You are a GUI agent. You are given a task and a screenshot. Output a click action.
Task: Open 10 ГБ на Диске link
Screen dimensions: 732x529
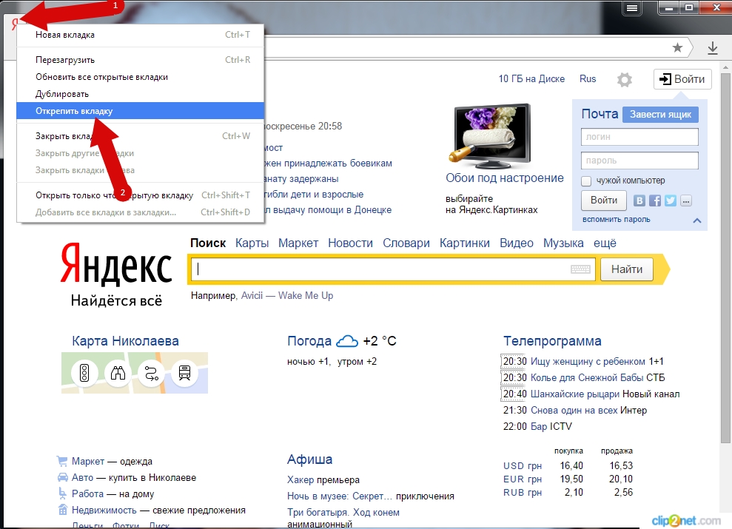[531, 79]
